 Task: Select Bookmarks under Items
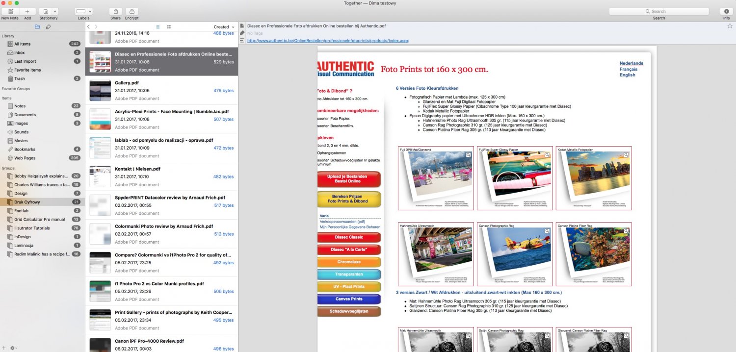coord(42,150)
